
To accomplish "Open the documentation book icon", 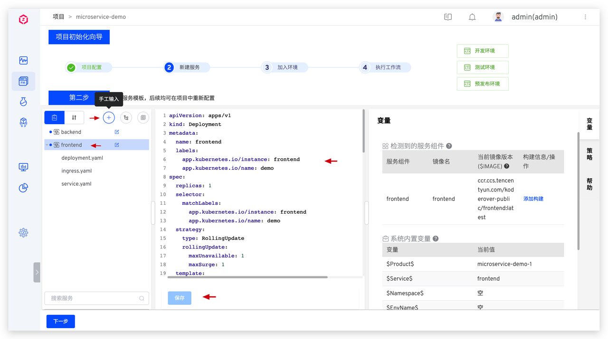I will pyautogui.click(x=448, y=17).
